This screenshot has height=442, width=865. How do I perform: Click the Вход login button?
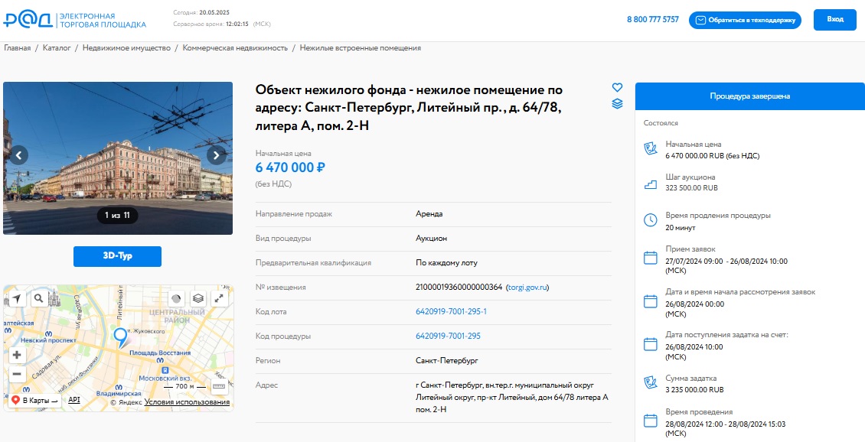pos(834,19)
